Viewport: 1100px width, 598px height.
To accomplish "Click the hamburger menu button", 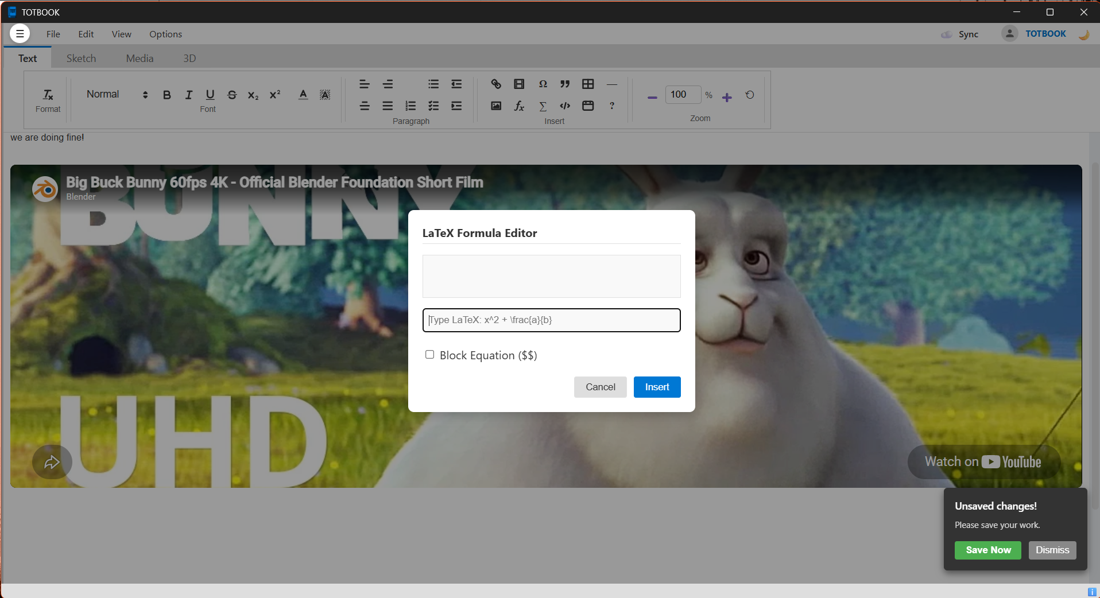I will coord(20,34).
